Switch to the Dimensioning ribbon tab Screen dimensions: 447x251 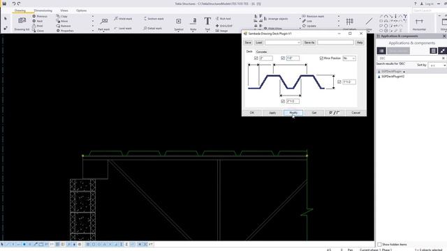click(x=43, y=10)
